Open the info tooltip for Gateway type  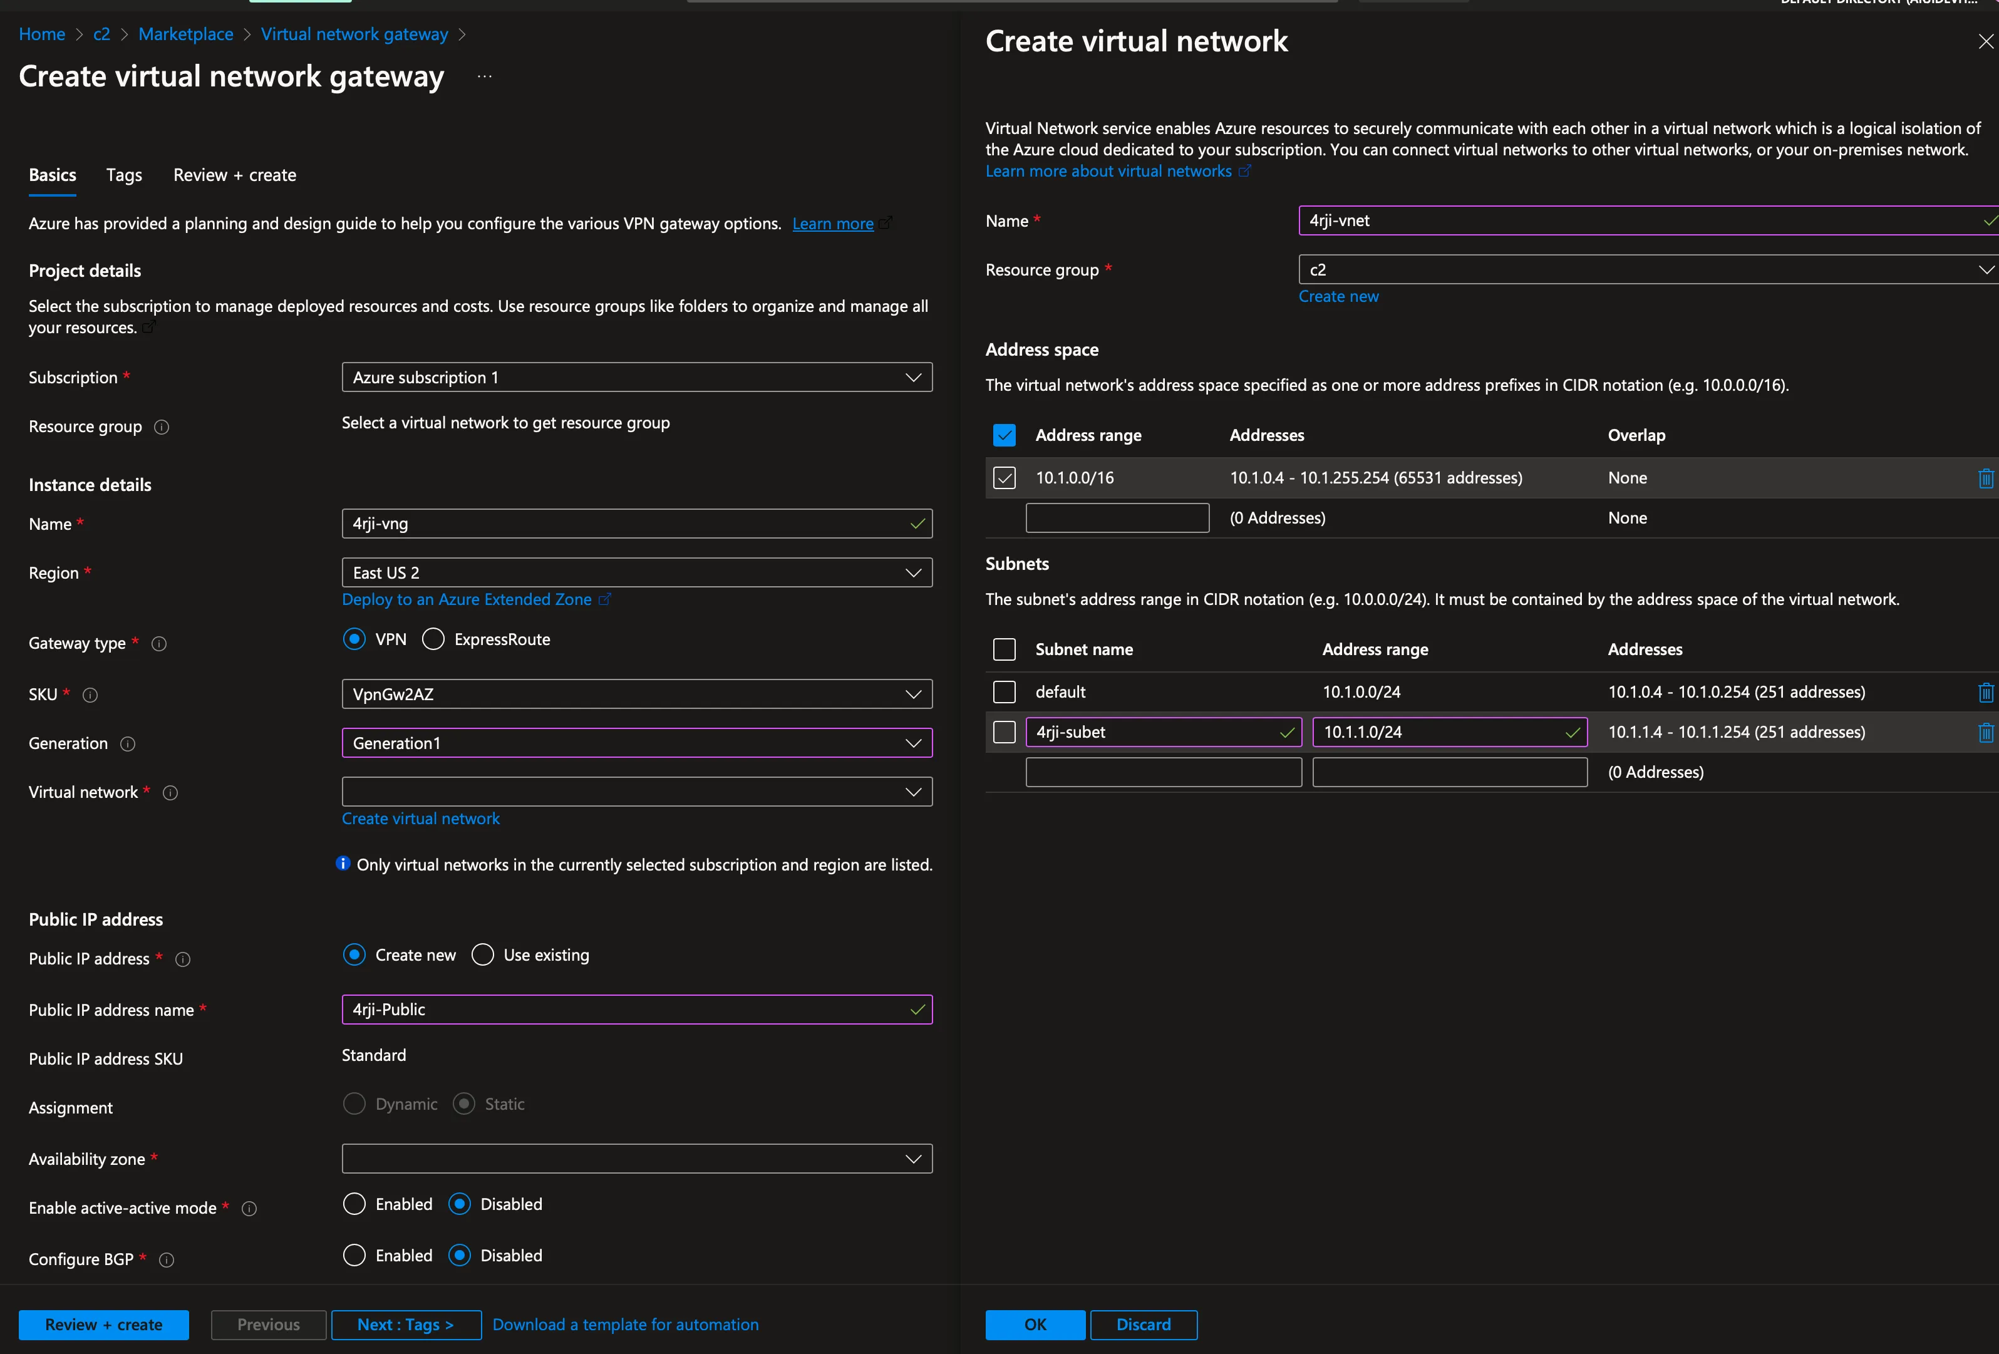point(159,643)
